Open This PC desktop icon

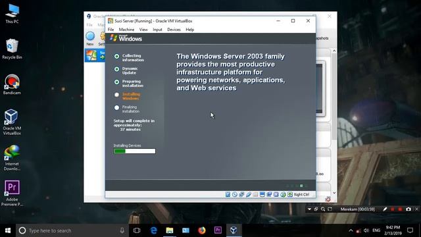click(x=12, y=13)
